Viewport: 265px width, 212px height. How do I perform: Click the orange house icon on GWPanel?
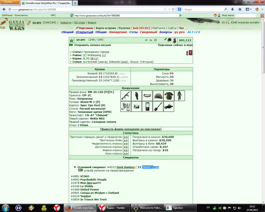tap(215, 15)
